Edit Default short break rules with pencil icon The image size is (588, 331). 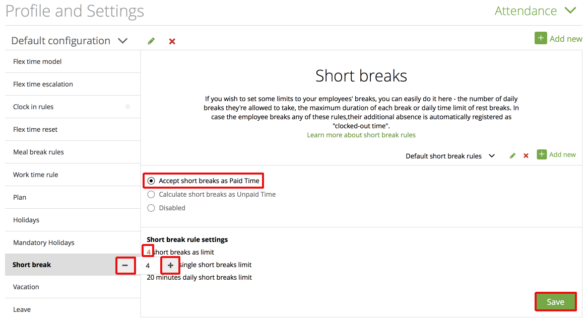click(512, 155)
